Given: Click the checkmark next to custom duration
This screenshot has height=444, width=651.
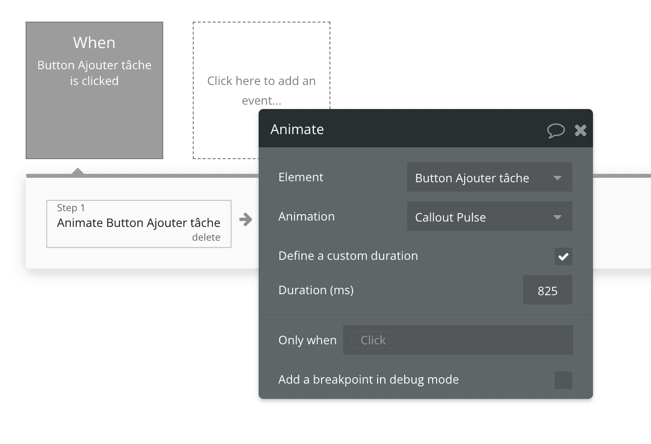Looking at the screenshot, I should (563, 256).
